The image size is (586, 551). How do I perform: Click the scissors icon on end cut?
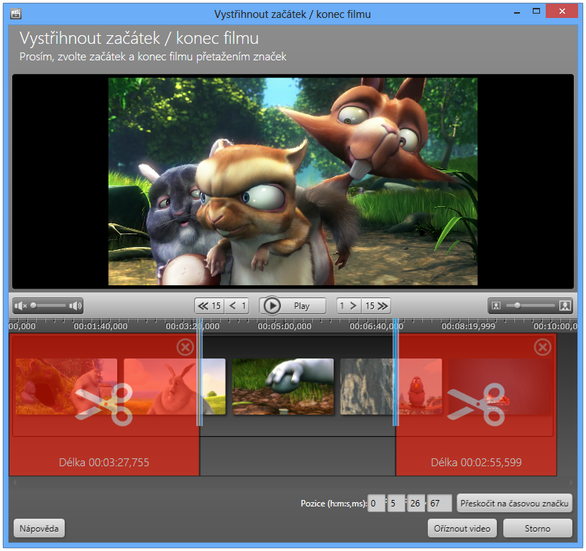tap(477, 404)
